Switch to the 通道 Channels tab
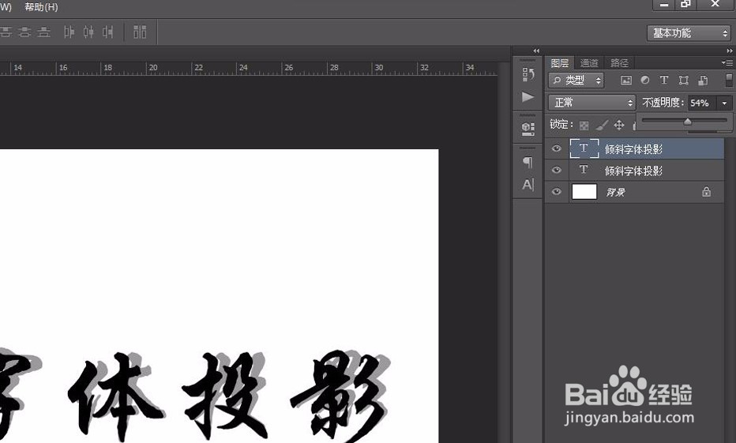Viewport: 736px width, 443px height. click(589, 63)
